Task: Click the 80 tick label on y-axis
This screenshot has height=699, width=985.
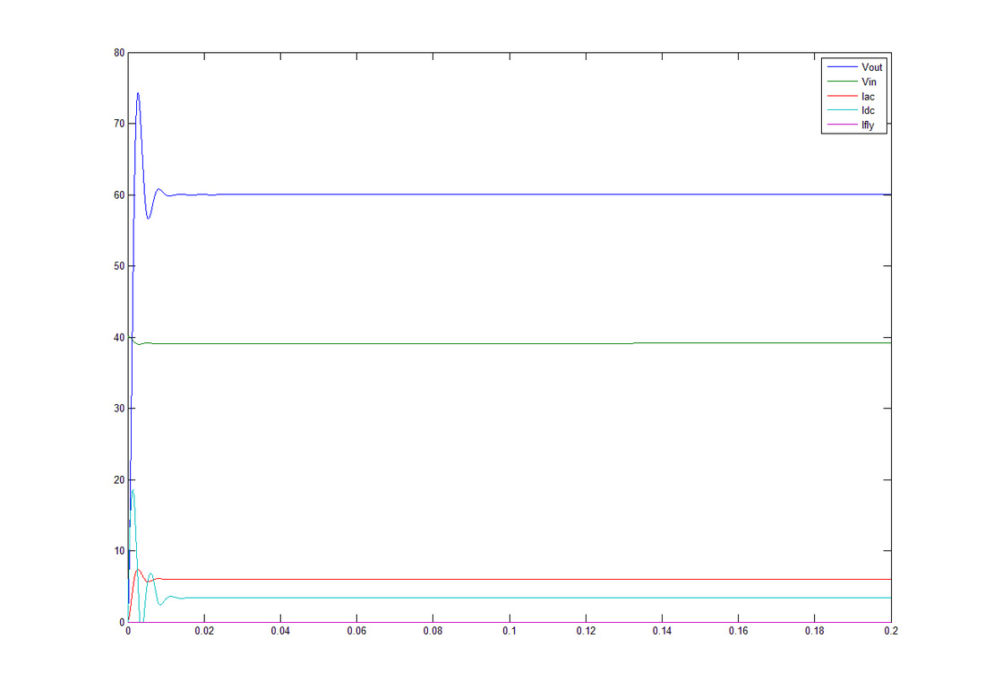Action: pyautogui.click(x=119, y=53)
